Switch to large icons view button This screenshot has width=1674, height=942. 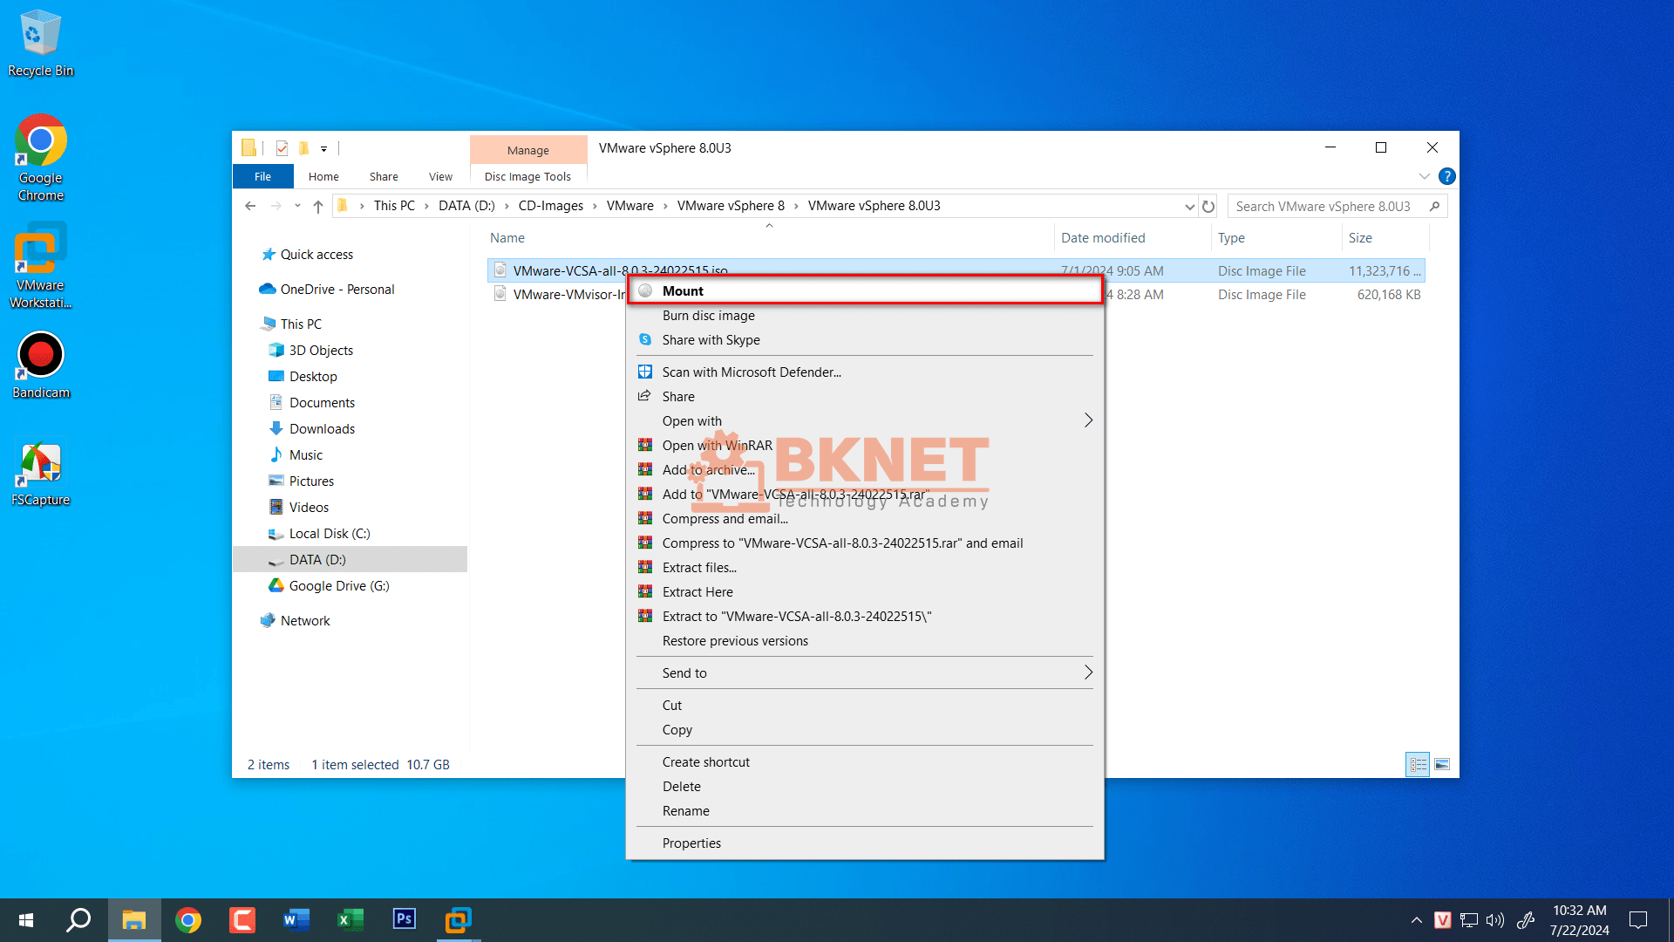tap(1442, 765)
